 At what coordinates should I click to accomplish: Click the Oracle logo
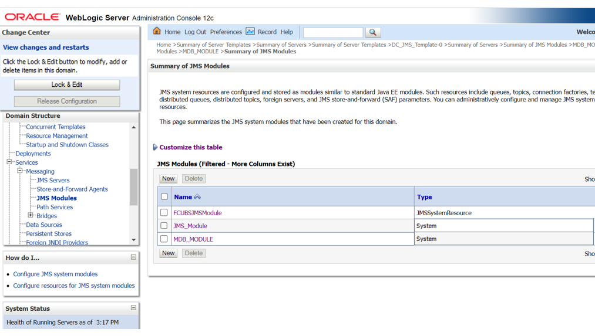(x=32, y=17)
